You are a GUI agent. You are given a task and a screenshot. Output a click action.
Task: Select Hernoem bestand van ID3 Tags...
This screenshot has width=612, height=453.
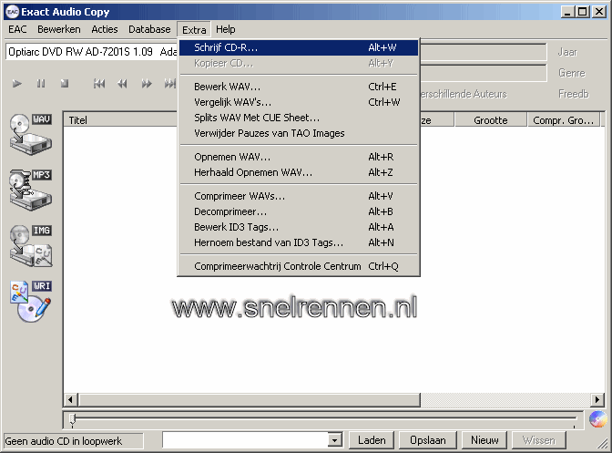(x=299, y=242)
